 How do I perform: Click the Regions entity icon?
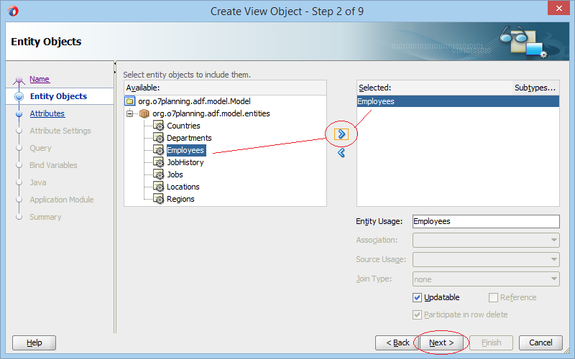click(158, 199)
